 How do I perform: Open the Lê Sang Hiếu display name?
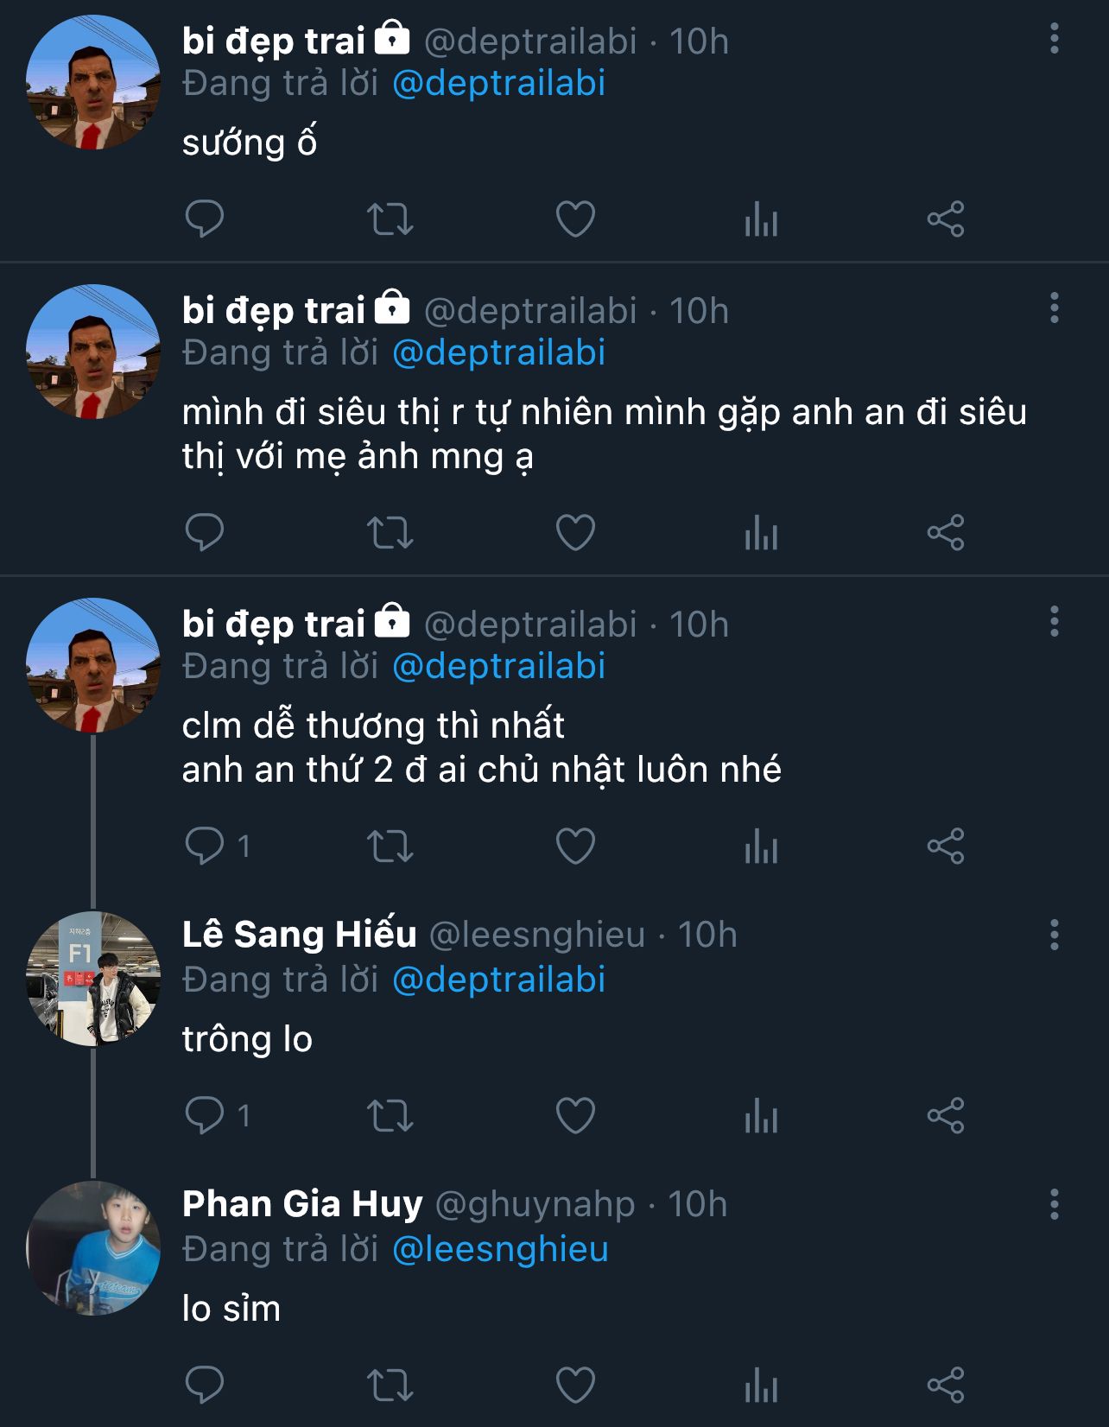click(299, 935)
